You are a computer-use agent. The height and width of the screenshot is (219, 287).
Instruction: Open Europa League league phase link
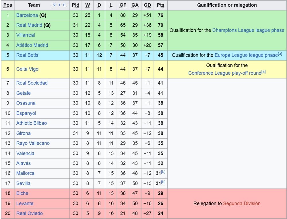[x=246, y=55]
